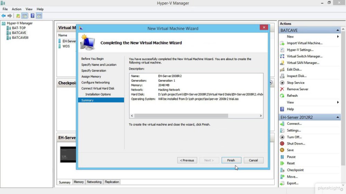Expand the New submenu arrow
Image resolution: width=346 pixels, height=194 pixels.
338,37
